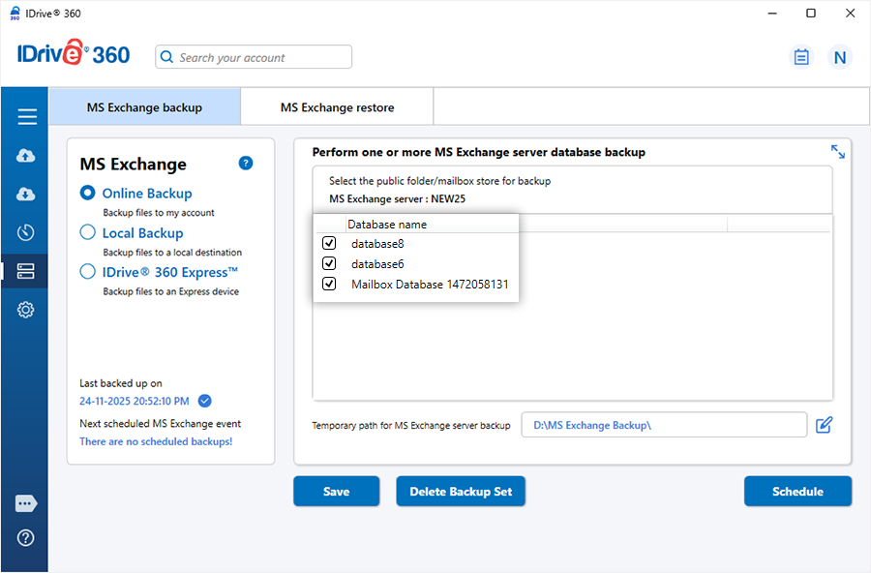
Task: Switch to MS Exchange restore tab
Action: (x=337, y=107)
